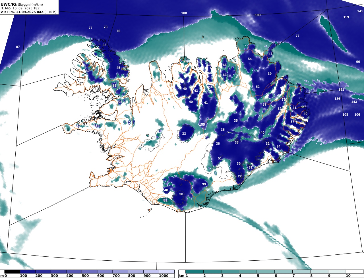Click the visibility value 109 at top
The image size is (364, 278).
258,15
